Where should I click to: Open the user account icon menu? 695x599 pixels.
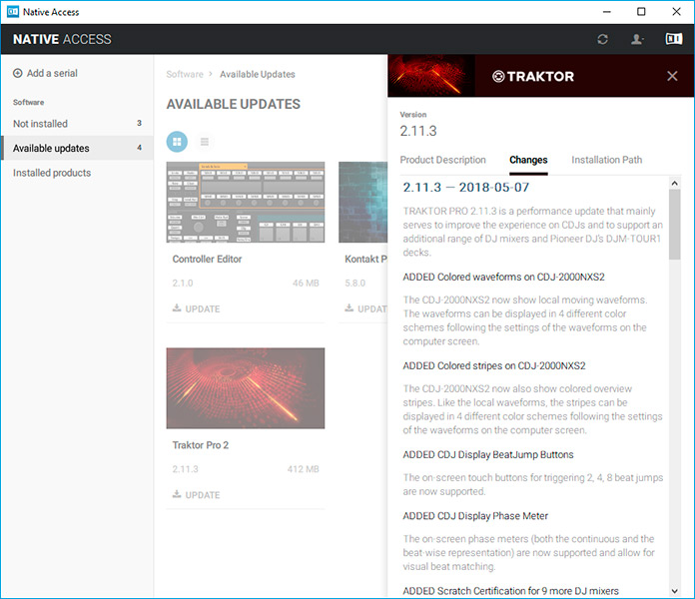coord(637,39)
